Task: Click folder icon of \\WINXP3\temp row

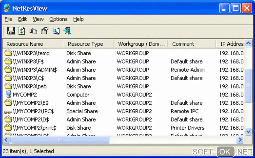Action: (x=8, y=53)
